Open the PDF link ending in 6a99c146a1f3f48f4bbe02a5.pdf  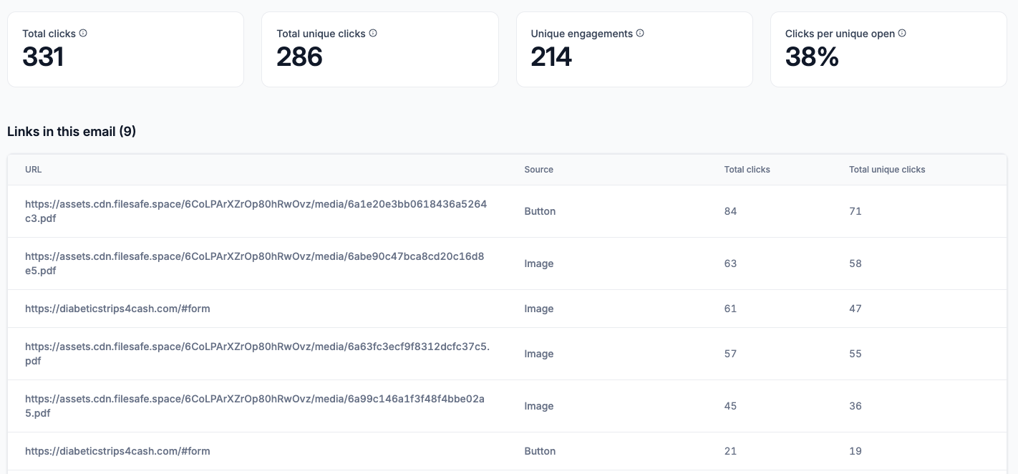255,406
